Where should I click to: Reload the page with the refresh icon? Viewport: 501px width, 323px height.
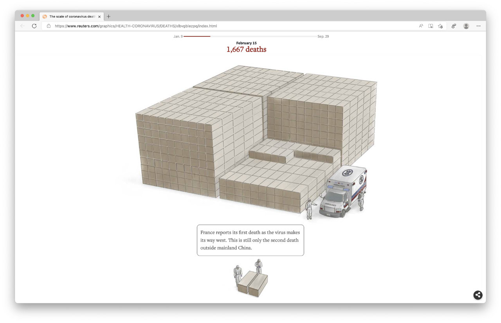34,26
